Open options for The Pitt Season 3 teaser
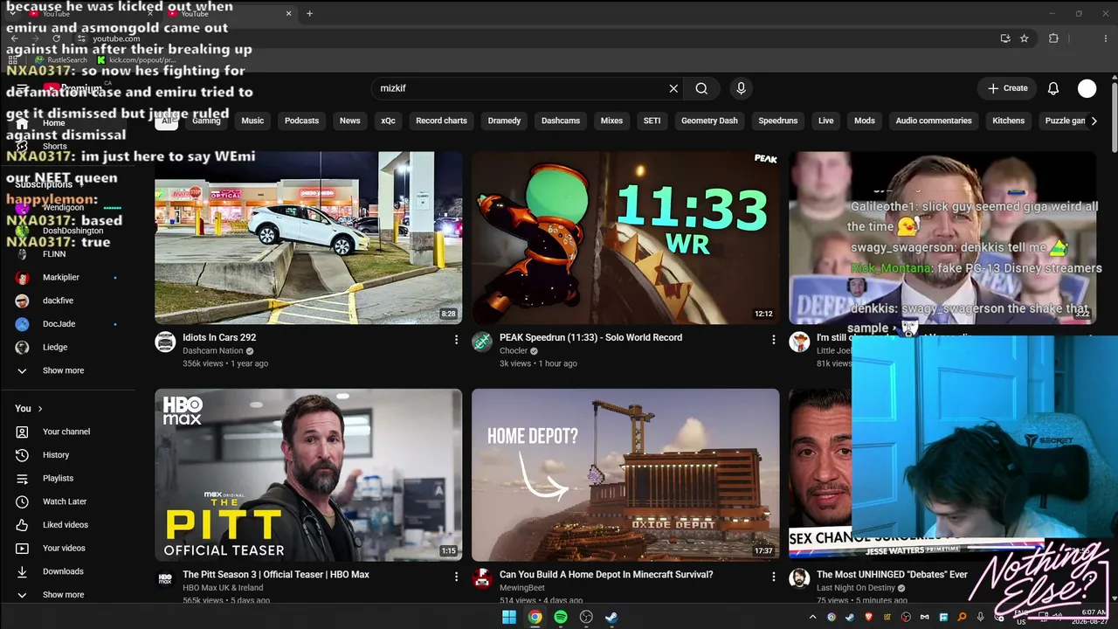The width and height of the screenshot is (1118, 629). tap(456, 577)
